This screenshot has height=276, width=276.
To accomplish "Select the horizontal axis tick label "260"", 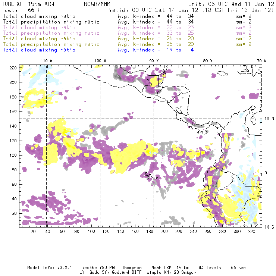I will pos(208,232).
